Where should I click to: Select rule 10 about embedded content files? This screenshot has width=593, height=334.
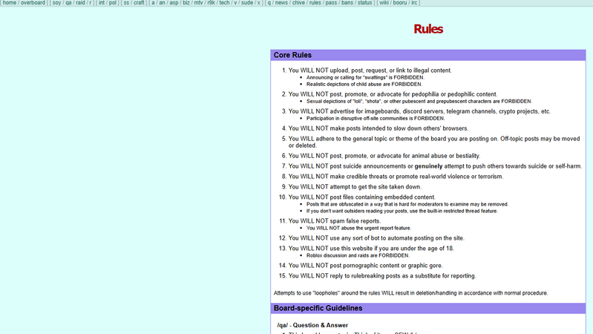click(362, 197)
